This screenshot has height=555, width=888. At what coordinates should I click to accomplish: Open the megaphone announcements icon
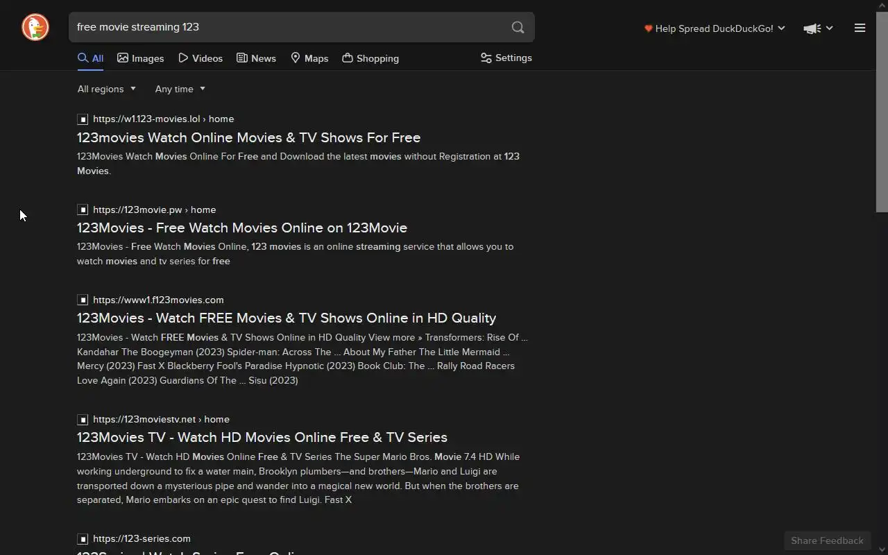812,28
